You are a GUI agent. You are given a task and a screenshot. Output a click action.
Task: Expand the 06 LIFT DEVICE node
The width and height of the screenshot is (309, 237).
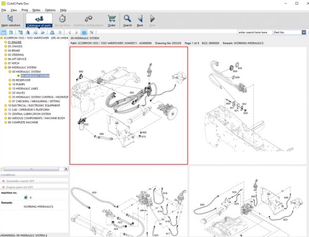pos(6,59)
